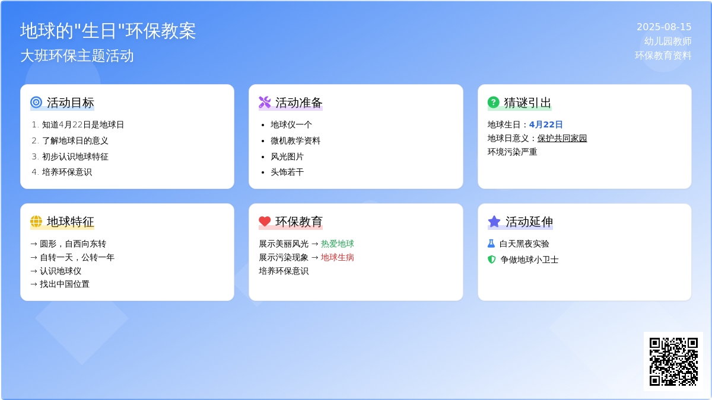This screenshot has height=400, width=712.
Task: Click the subtitle 大班环保主题活动
Action: (77, 56)
